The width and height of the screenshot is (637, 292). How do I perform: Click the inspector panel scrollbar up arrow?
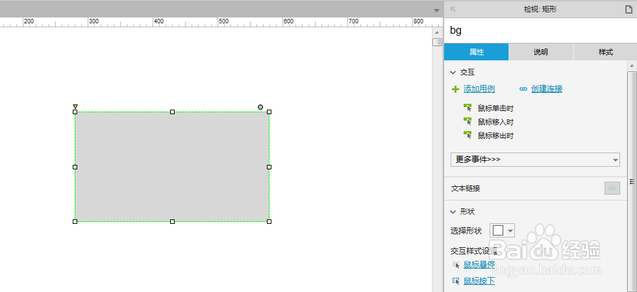click(x=632, y=65)
